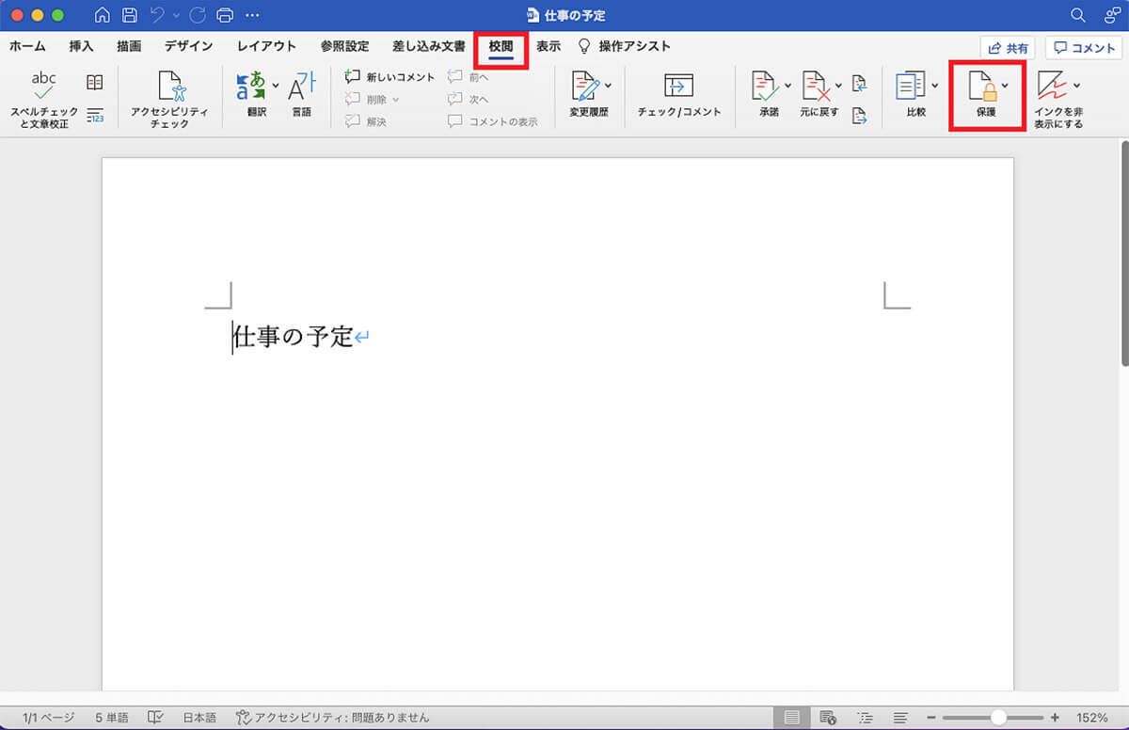
Task: Toggle コメントの表示
Action: point(493,121)
